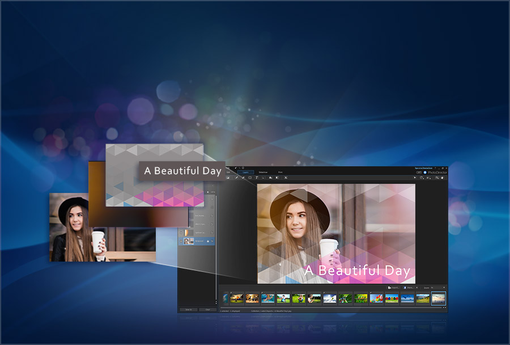Click the Save to button

[188, 309]
